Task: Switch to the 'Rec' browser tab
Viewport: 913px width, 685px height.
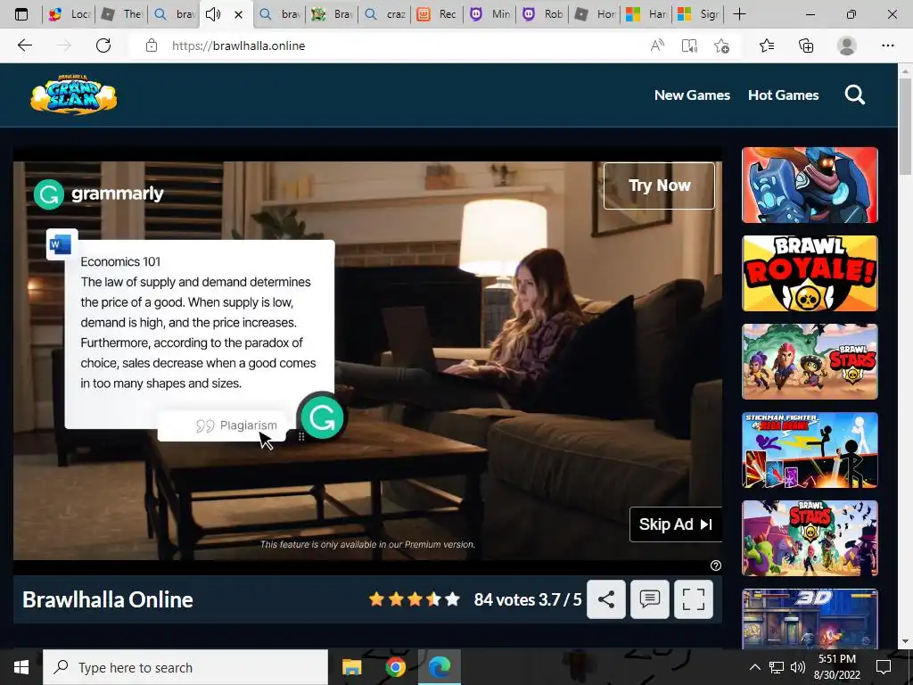Action: pos(437,14)
